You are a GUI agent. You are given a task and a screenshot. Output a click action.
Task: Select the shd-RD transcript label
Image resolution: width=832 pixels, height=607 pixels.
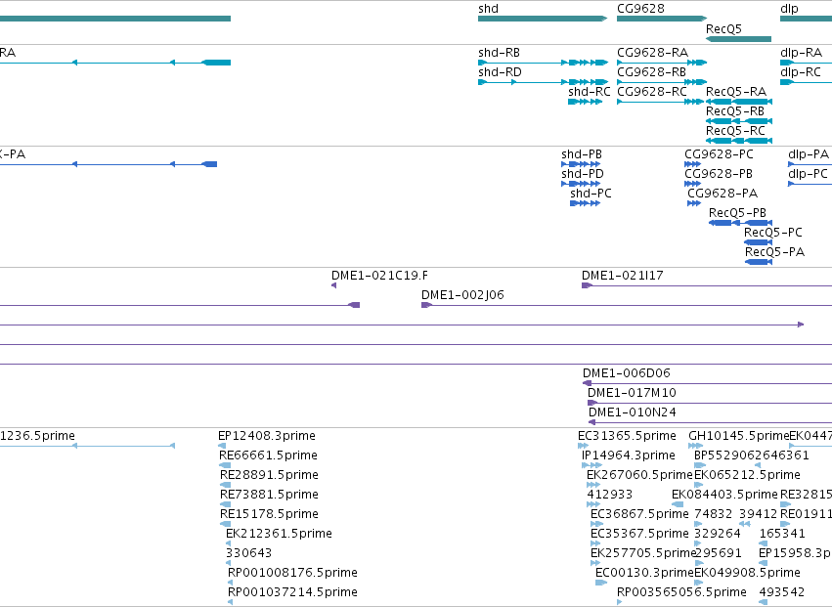tap(500, 72)
